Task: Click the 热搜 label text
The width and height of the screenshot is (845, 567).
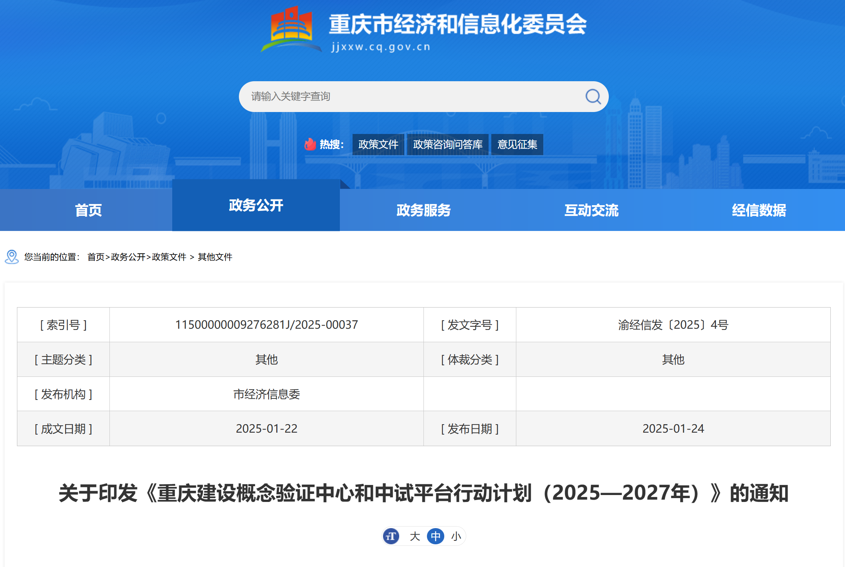Action: [332, 144]
